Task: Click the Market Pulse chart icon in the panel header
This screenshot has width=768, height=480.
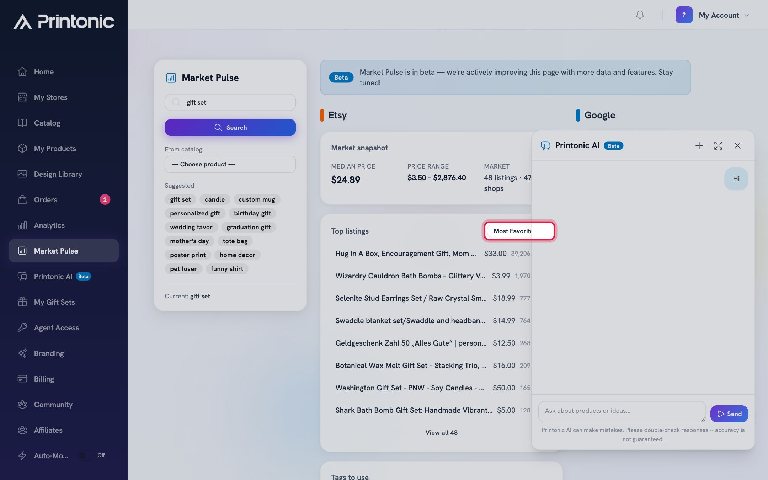Action: click(x=171, y=78)
